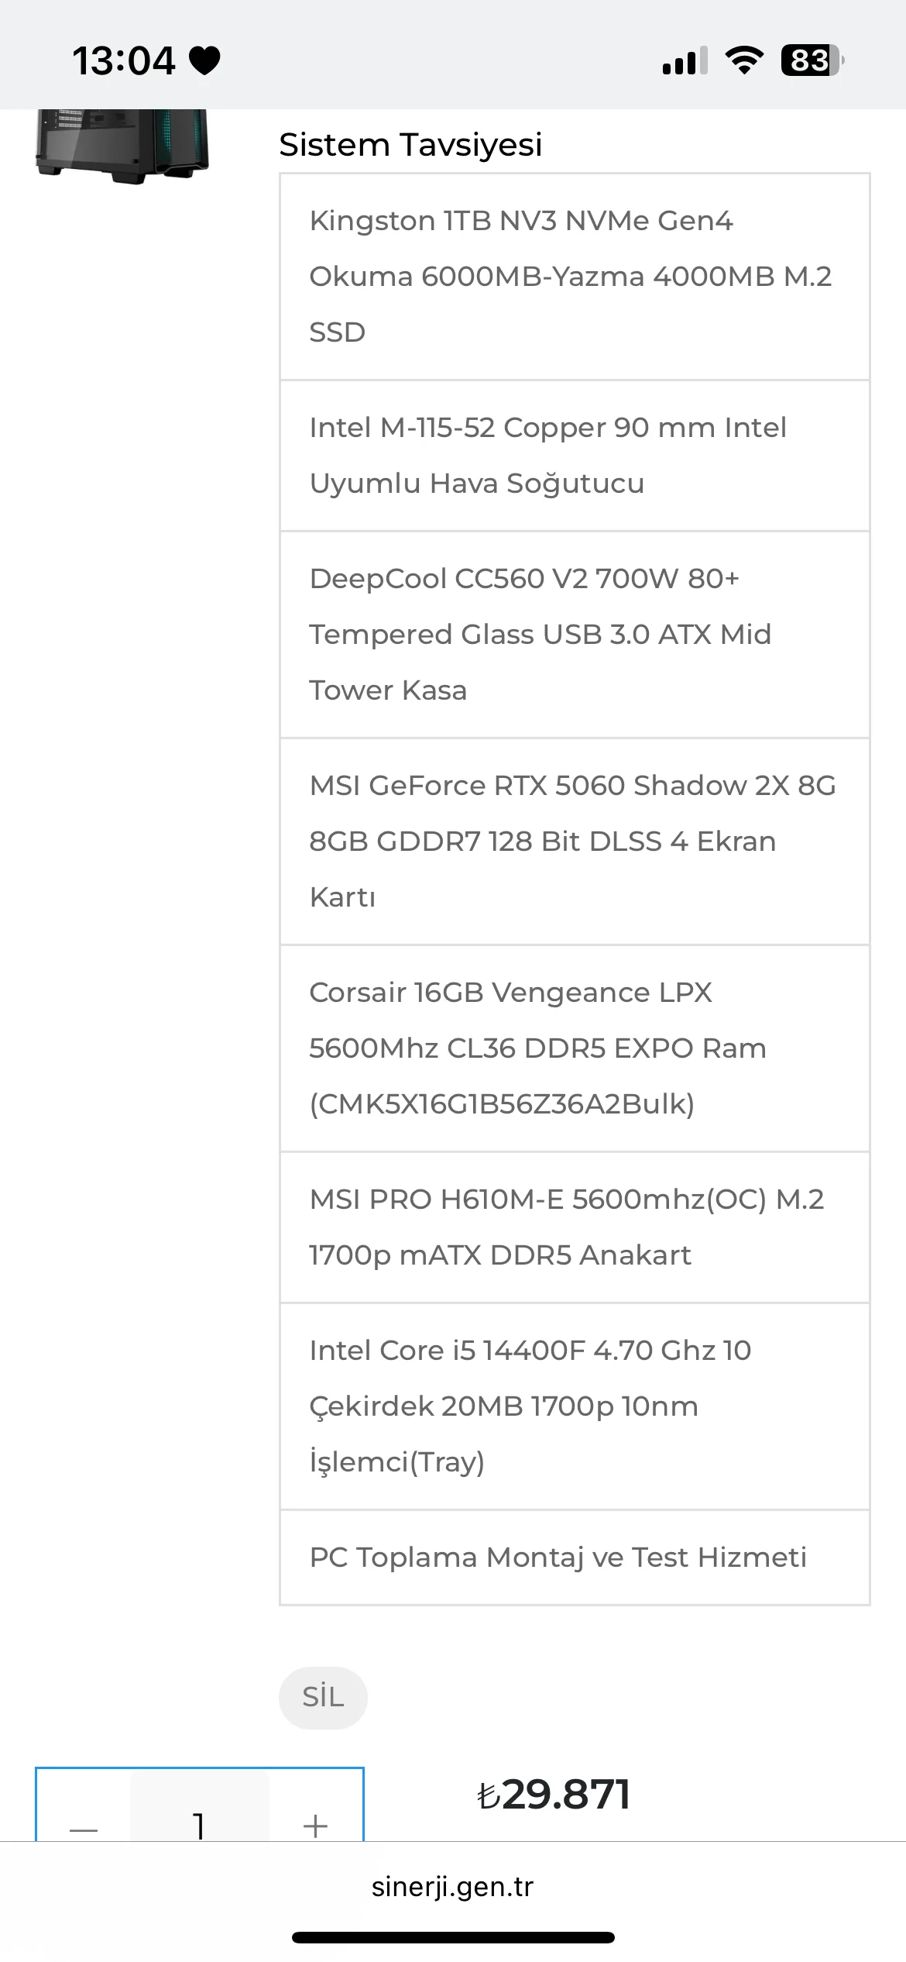
Task: Open the PC case product thumbnail
Action: click(x=122, y=146)
